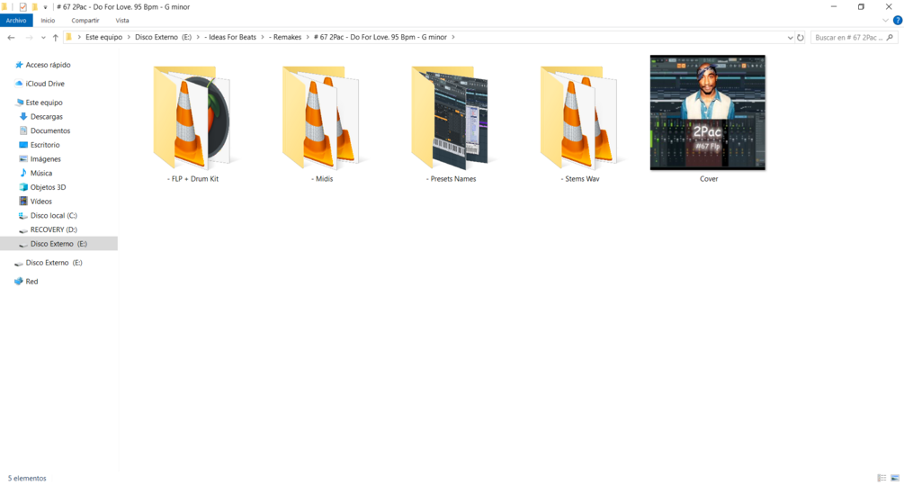Select the 2Pac Cover image thumbnail
The height and width of the screenshot is (485, 904).
coord(708,112)
